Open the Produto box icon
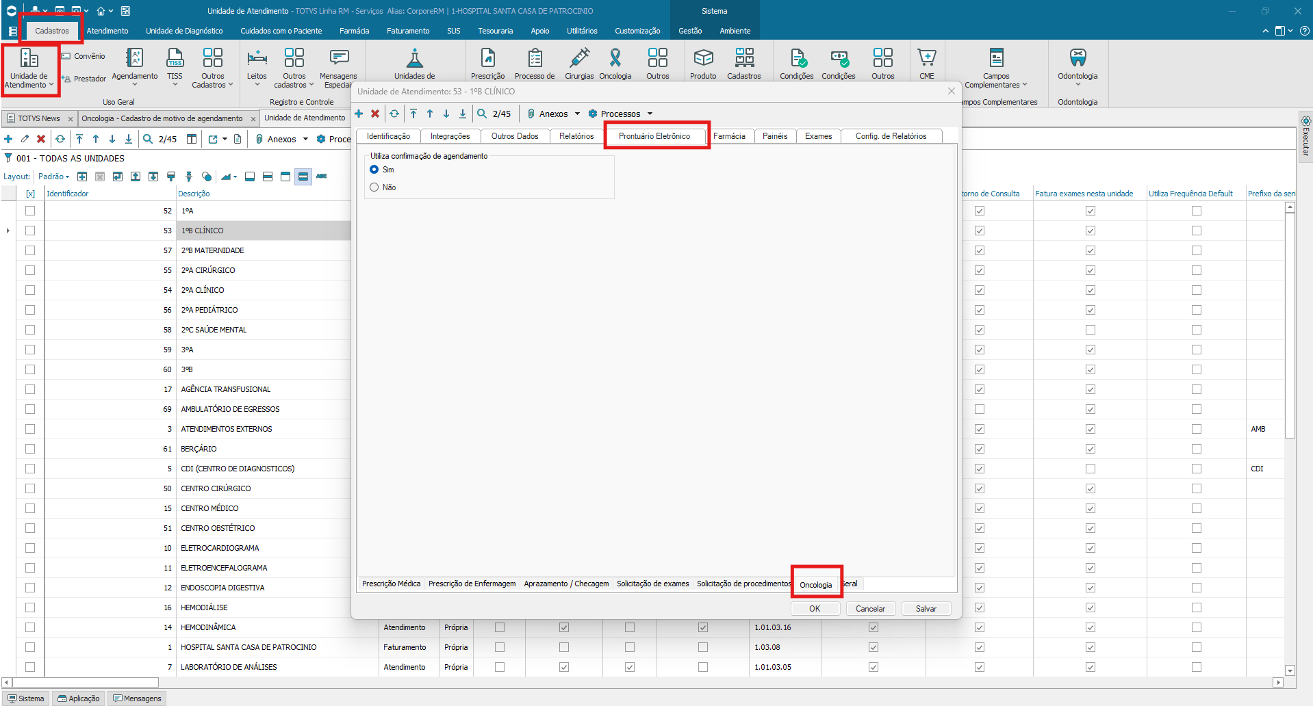This screenshot has height=706, width=1313. [x=703, y=64]
